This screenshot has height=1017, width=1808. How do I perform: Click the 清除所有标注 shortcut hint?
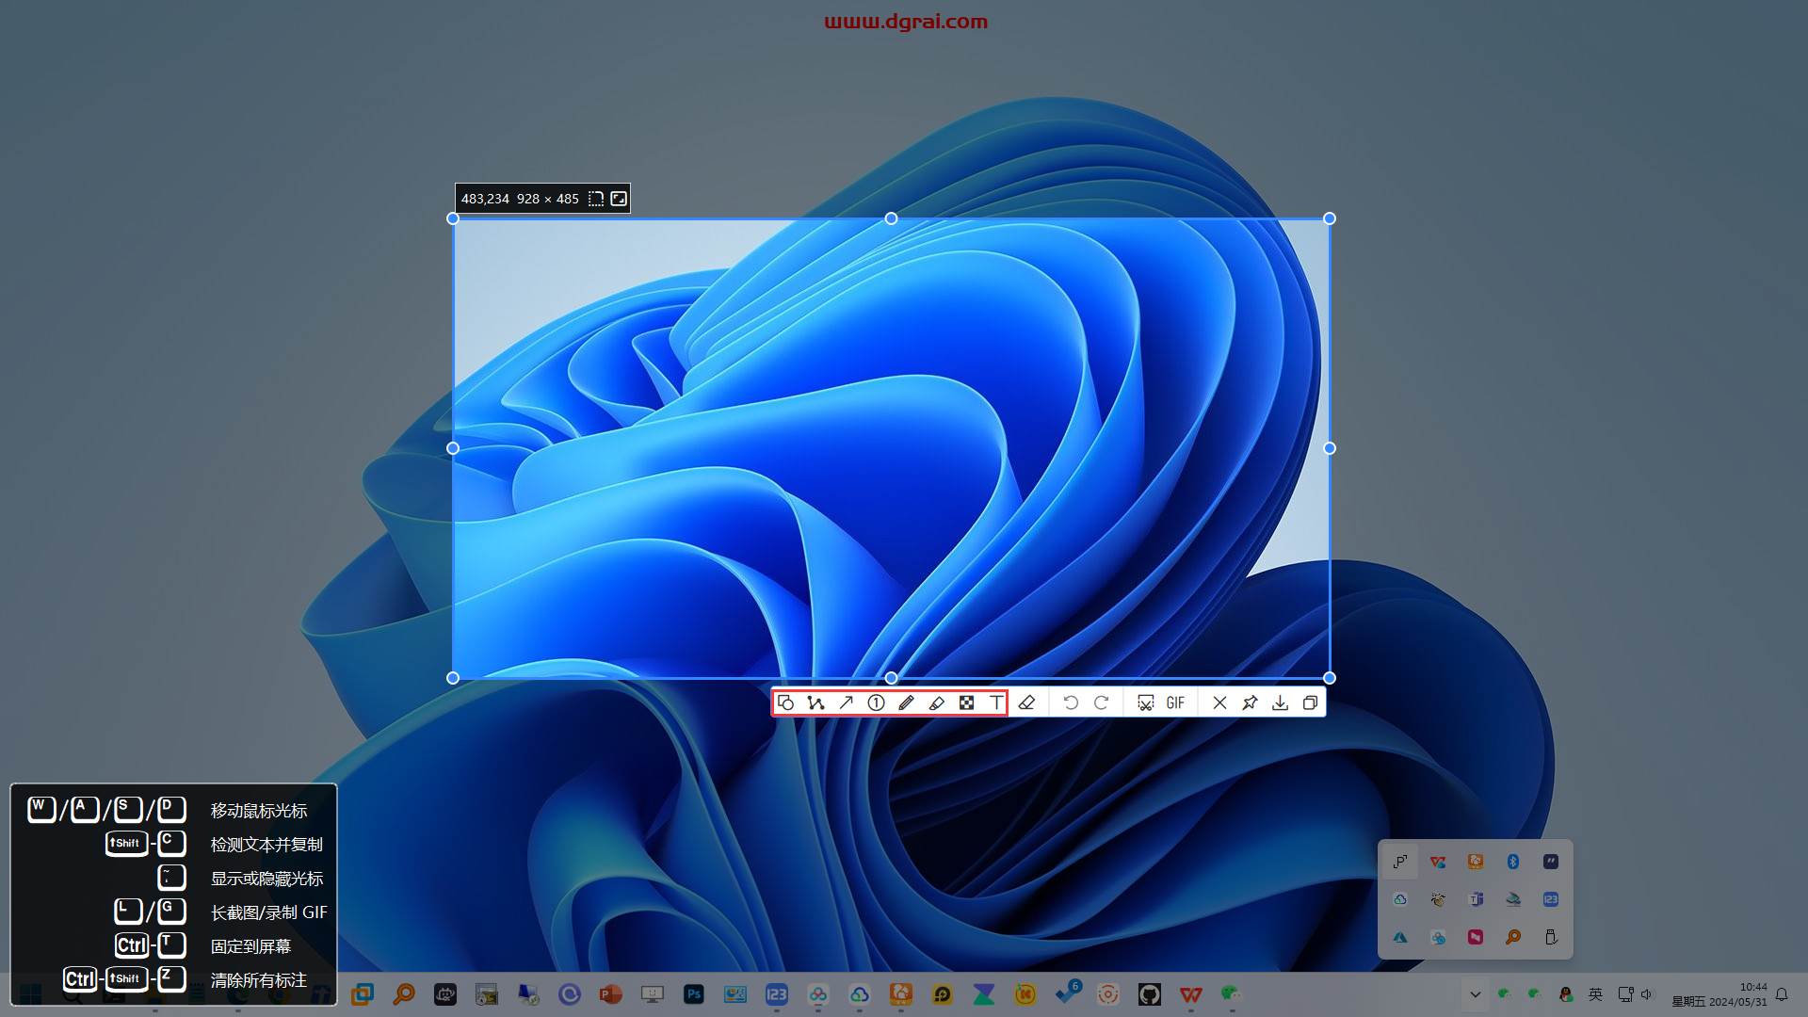[259, 980]
